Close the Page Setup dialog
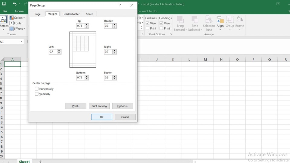Viewport: 290px width, 163px height. 131,5
